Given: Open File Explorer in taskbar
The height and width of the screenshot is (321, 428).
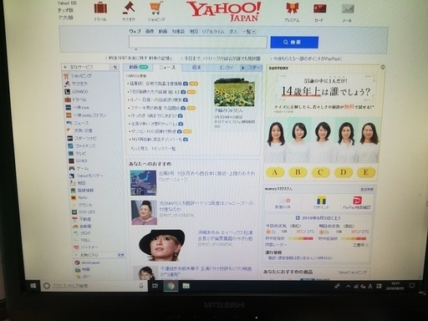Looking at the screenshot, I should tap(186, 286).
